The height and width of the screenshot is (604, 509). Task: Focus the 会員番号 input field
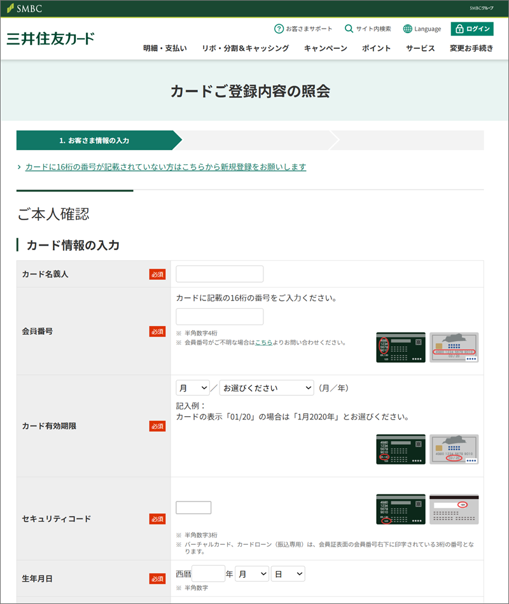220,316
